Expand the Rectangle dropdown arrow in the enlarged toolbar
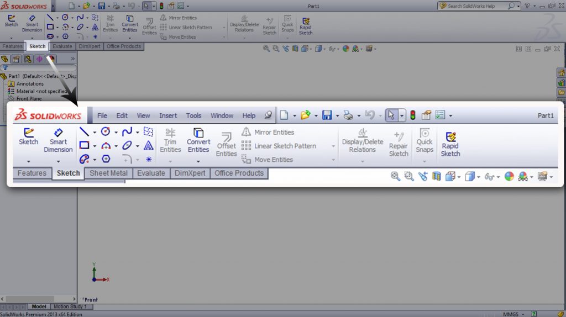This screenshot has height=317, width=566. (95, 146)
